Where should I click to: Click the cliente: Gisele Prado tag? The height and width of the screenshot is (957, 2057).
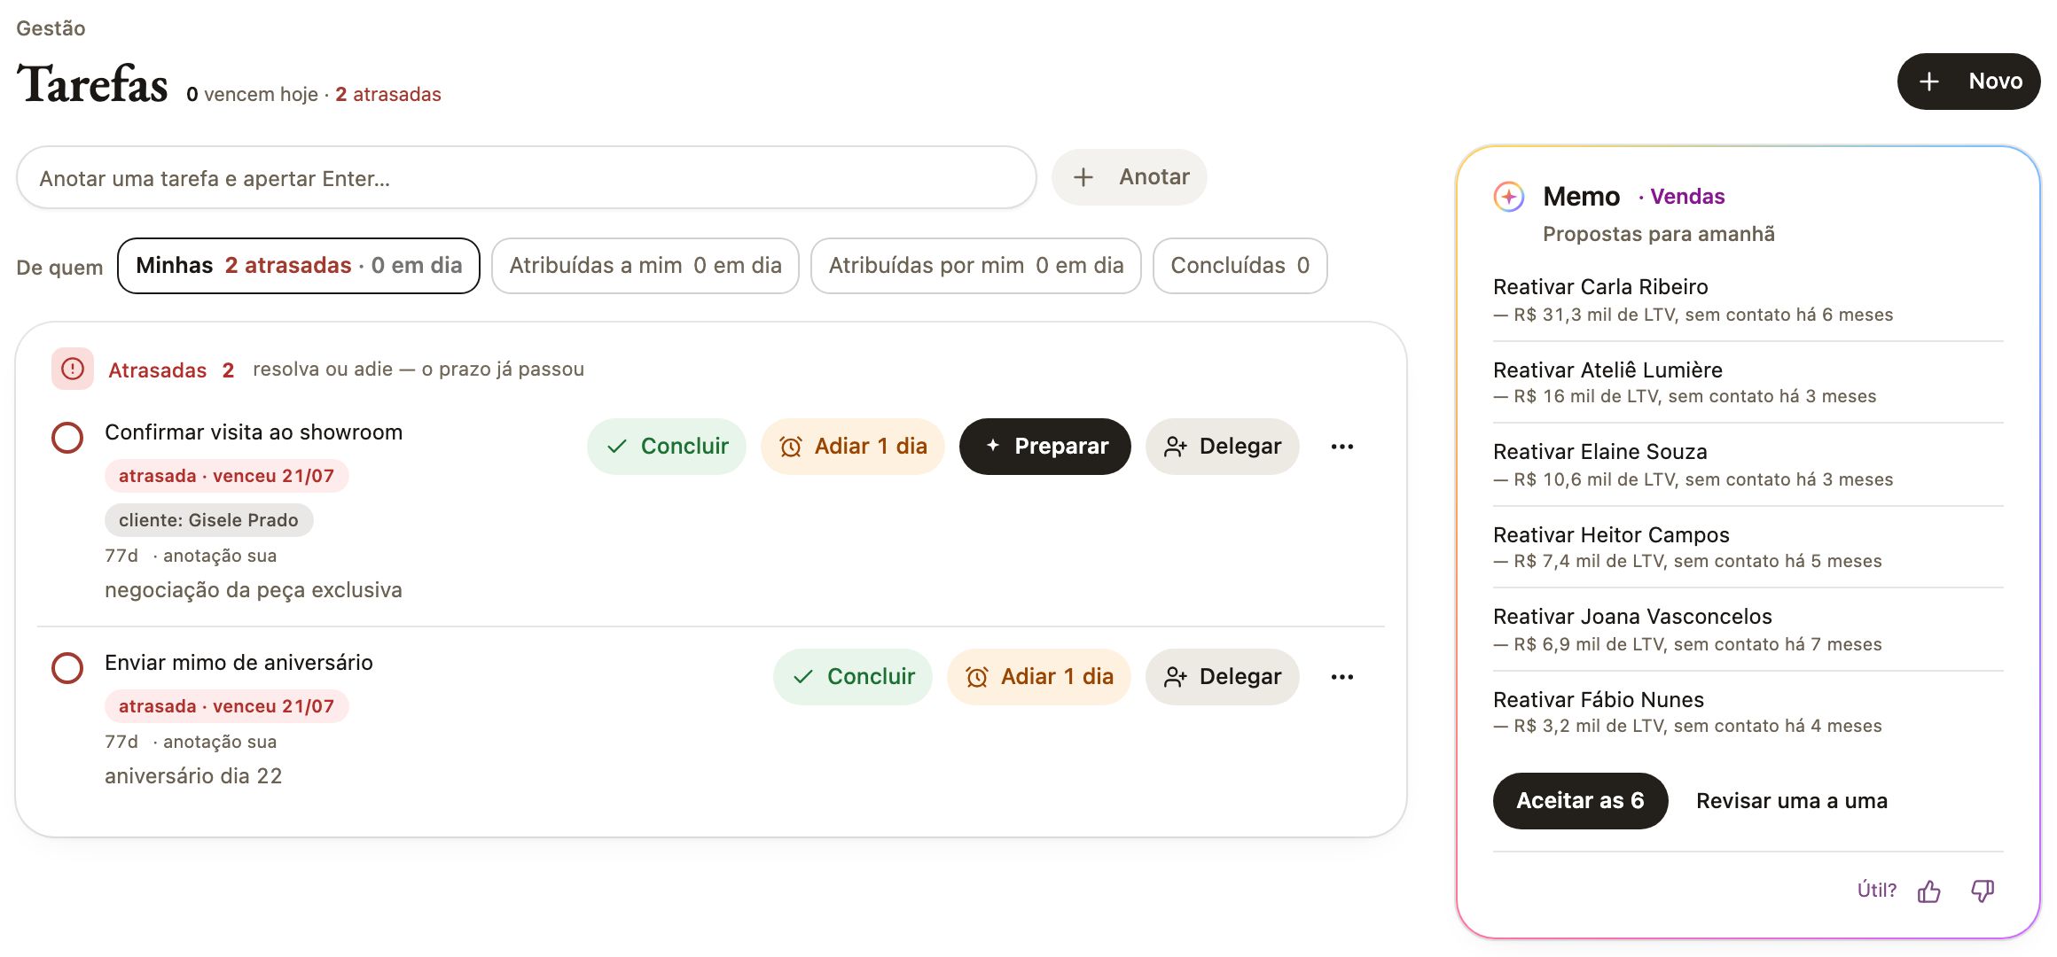coord(209,520)
